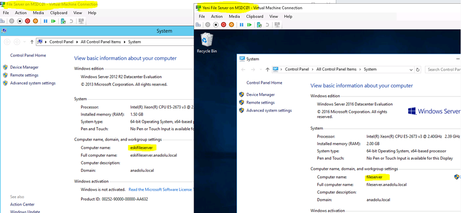Open Advanced system settings in Server 2016 window
Screen dimensions: 461x213
click(x=269, y=111)
